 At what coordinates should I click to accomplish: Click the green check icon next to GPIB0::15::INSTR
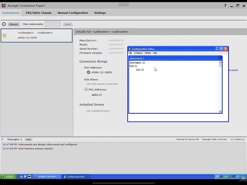click(x=89, y=72)
